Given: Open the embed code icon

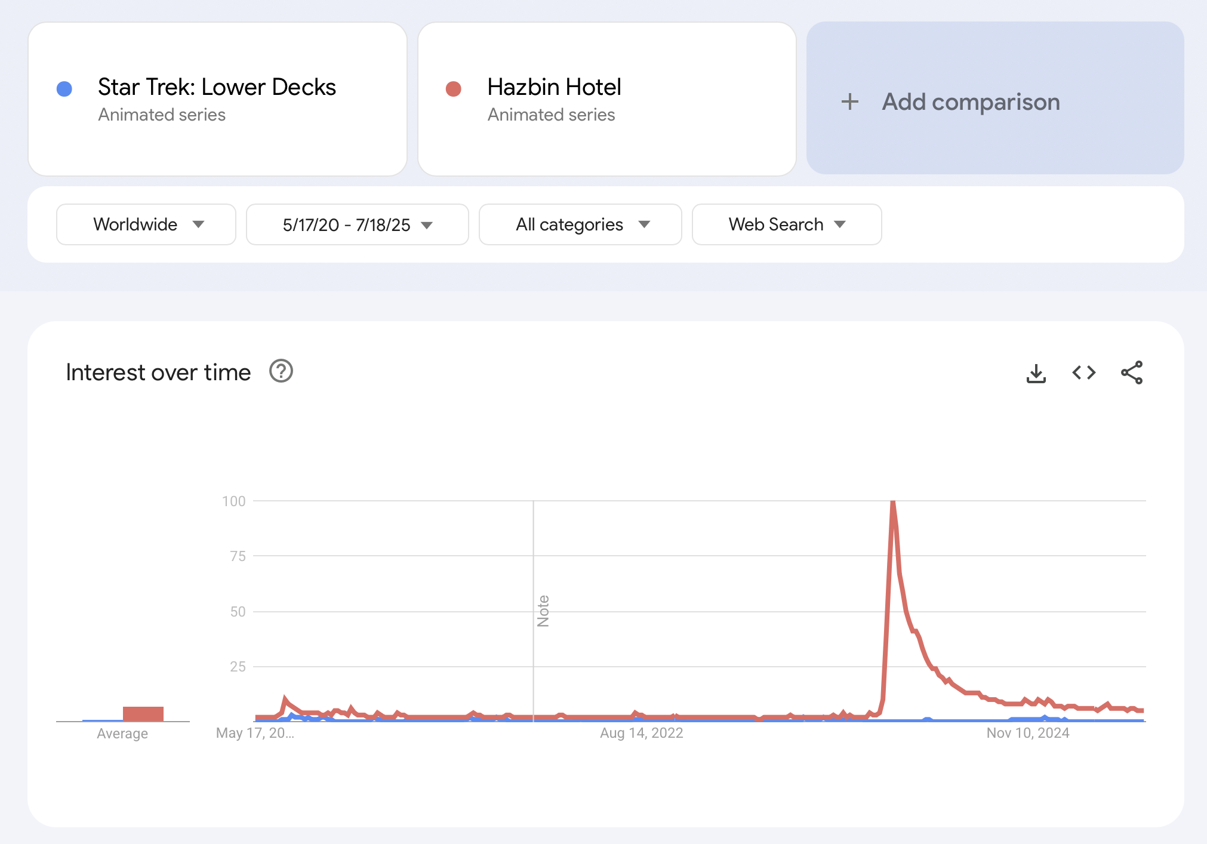Looking at the screenshot, I should tap(1084, 373).
